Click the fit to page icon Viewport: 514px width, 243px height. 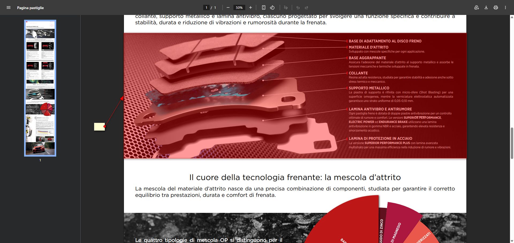click(x=264, y=8)
